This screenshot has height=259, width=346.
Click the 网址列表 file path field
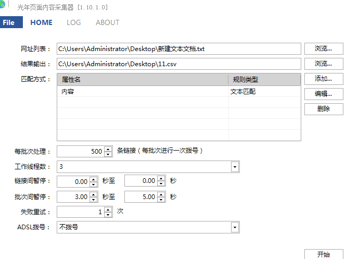click(x=179, y=48)
